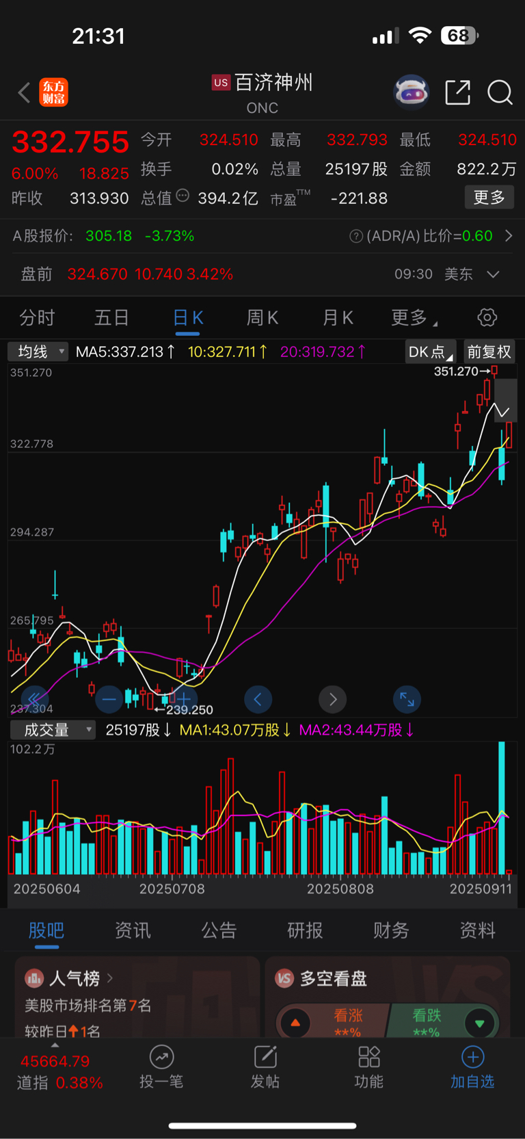Jump to earliest data double-arrow
The width and height of the screenshot is (525, 1139).
click(x=34, y=698)
